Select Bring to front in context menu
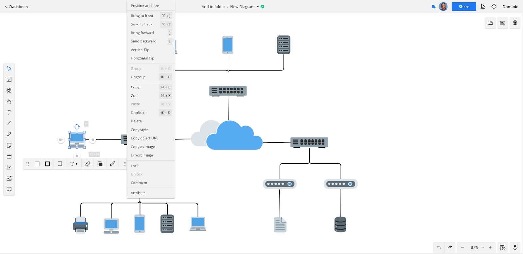The height and width of the screenshot is (254, 523). click(x=142, y=16)
